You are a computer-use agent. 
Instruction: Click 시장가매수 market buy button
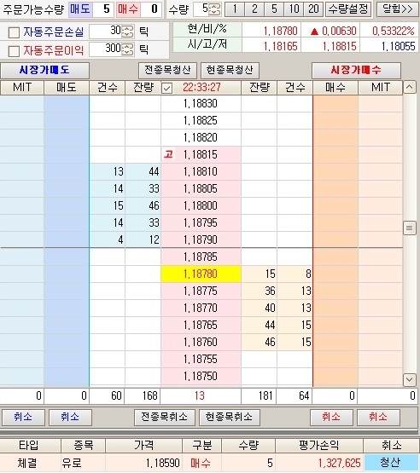point(356,71)
